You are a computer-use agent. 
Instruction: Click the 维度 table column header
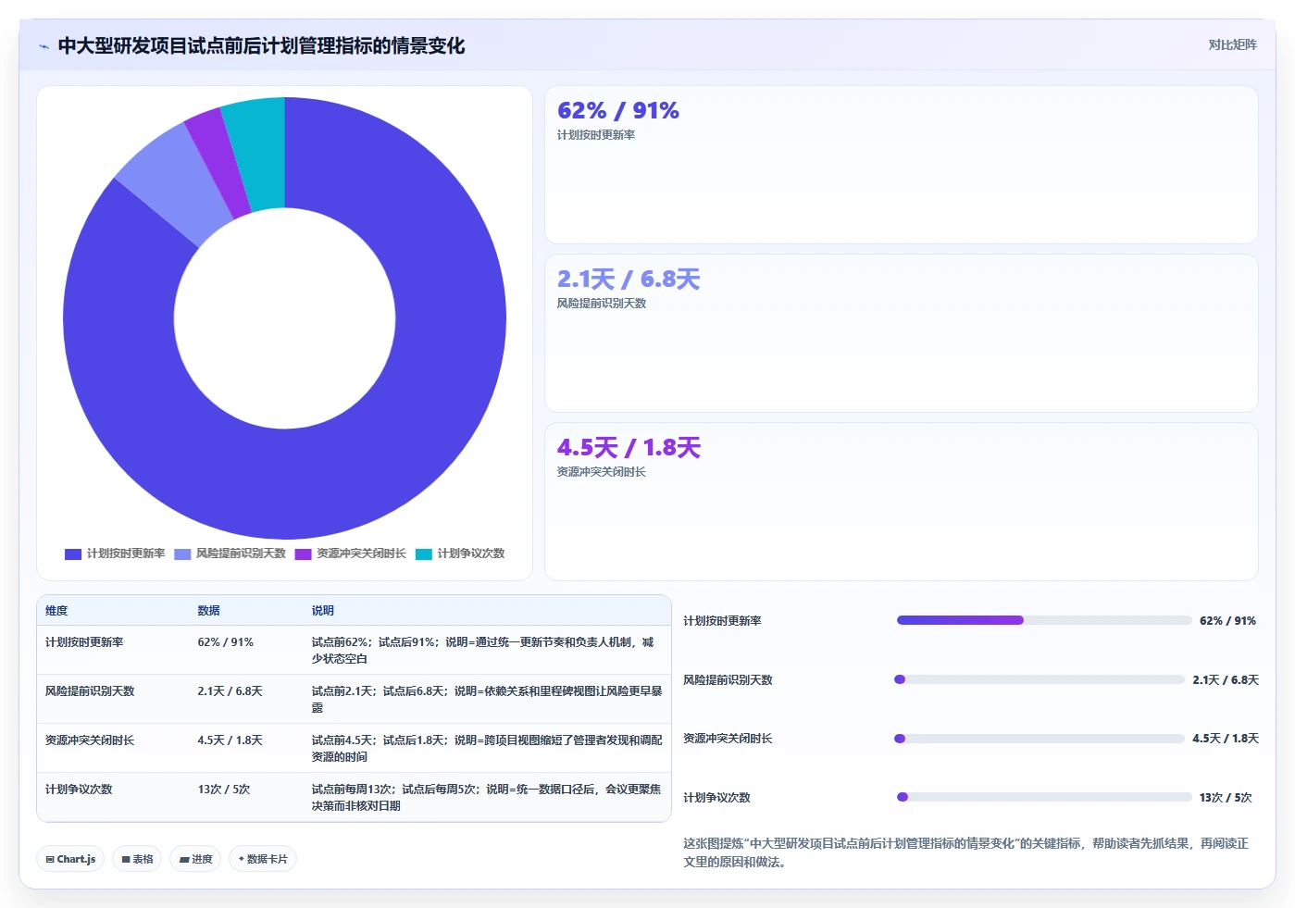click(x=56, y=611)
